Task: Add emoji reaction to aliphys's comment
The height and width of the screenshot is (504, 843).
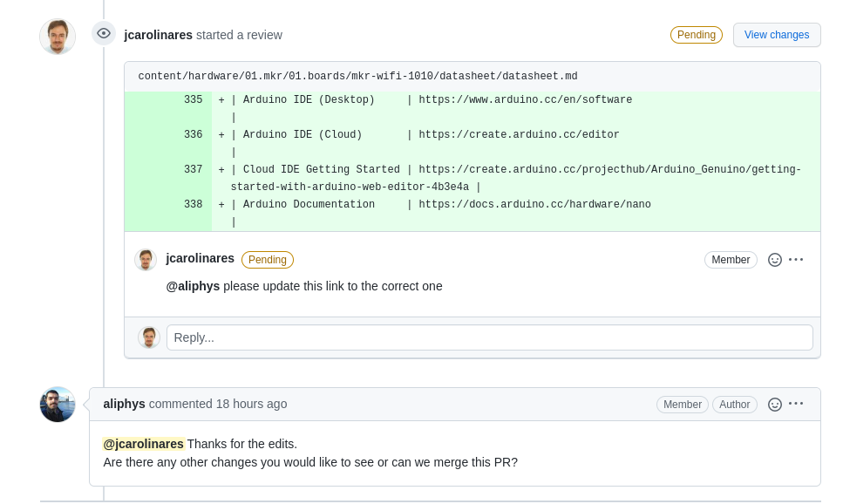Action: click(x=775, y=405)
